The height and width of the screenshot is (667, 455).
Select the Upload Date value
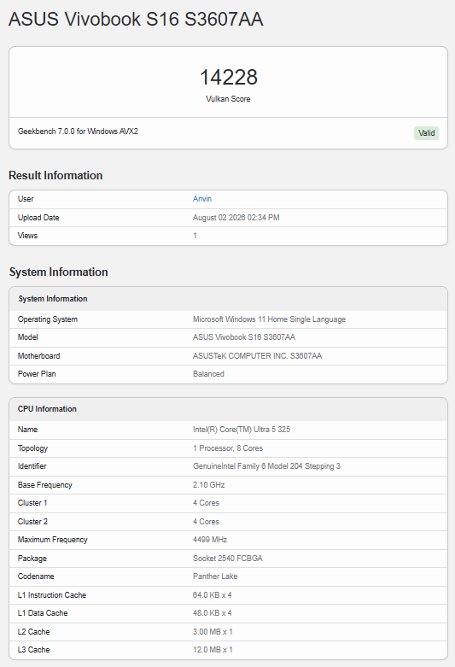click(236, 218)
